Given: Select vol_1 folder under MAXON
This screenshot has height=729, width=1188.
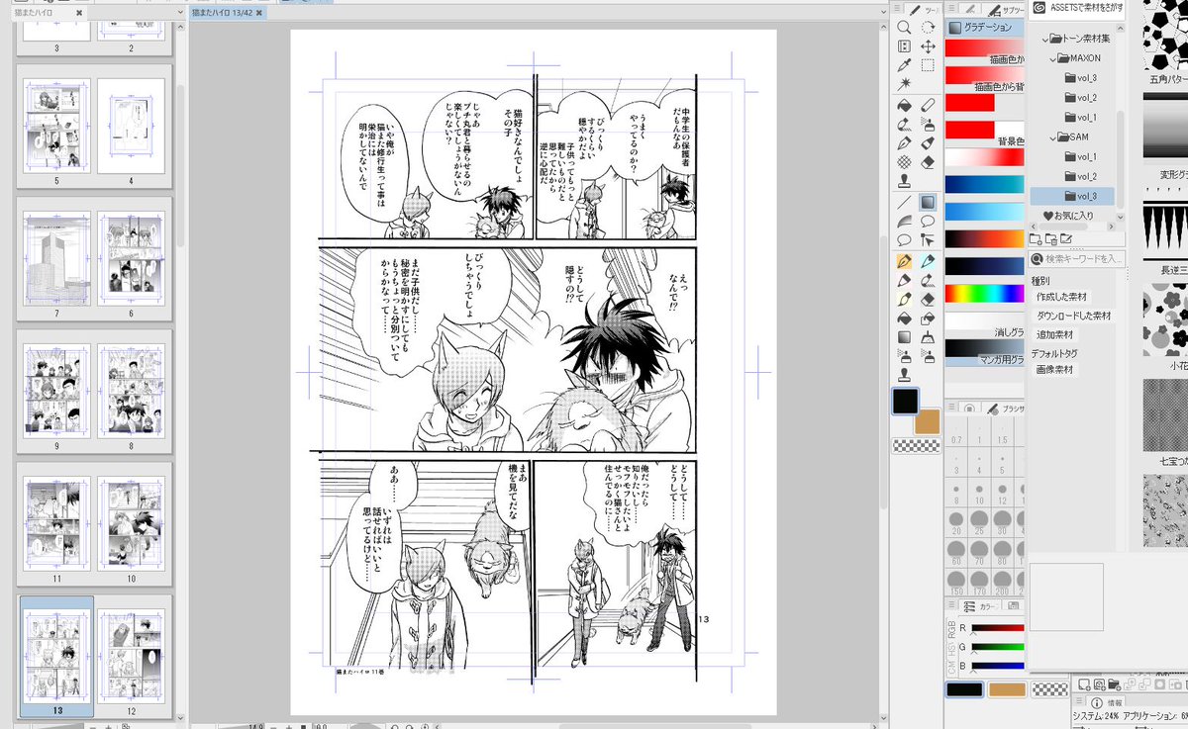Looking at the screenshot, I should [1080, 118].
